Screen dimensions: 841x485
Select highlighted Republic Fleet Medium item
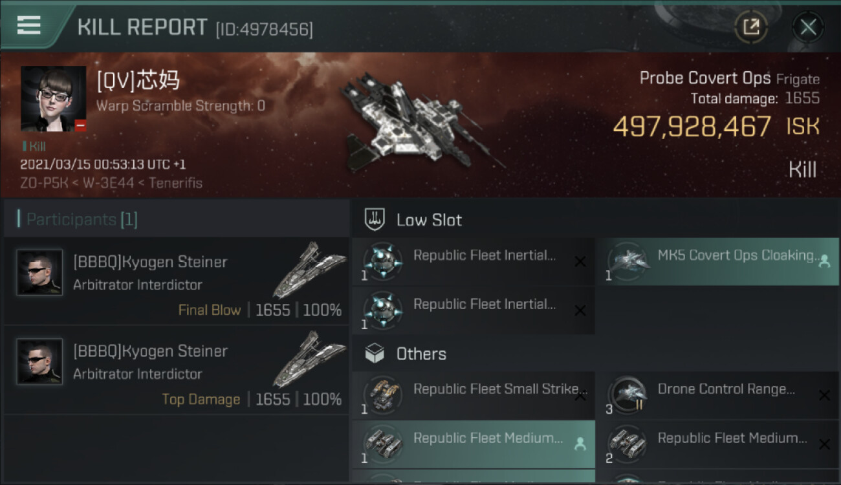[x=473, y=444]
